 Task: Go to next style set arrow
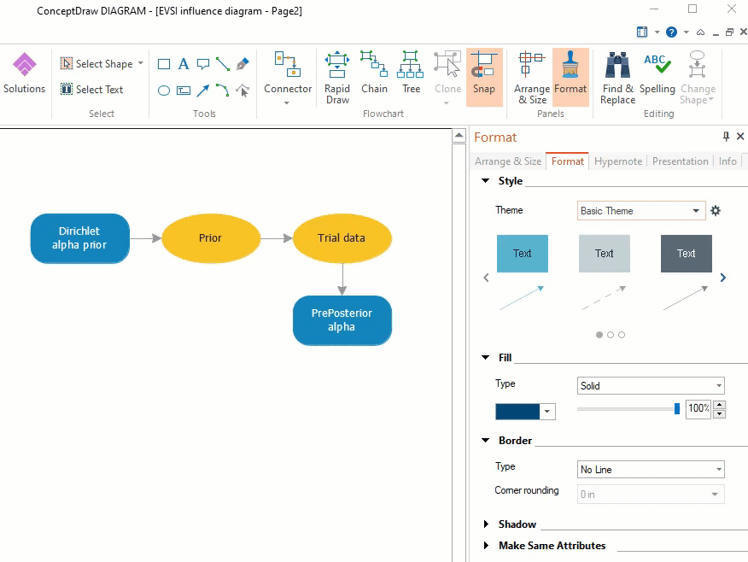[x=722, y=278]
